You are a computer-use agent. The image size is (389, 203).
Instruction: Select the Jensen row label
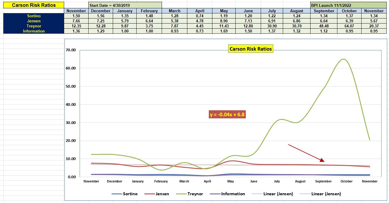pos(34,21)
